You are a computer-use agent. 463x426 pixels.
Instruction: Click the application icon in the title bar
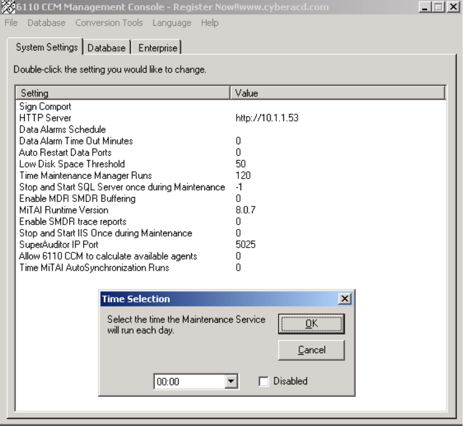8,7
